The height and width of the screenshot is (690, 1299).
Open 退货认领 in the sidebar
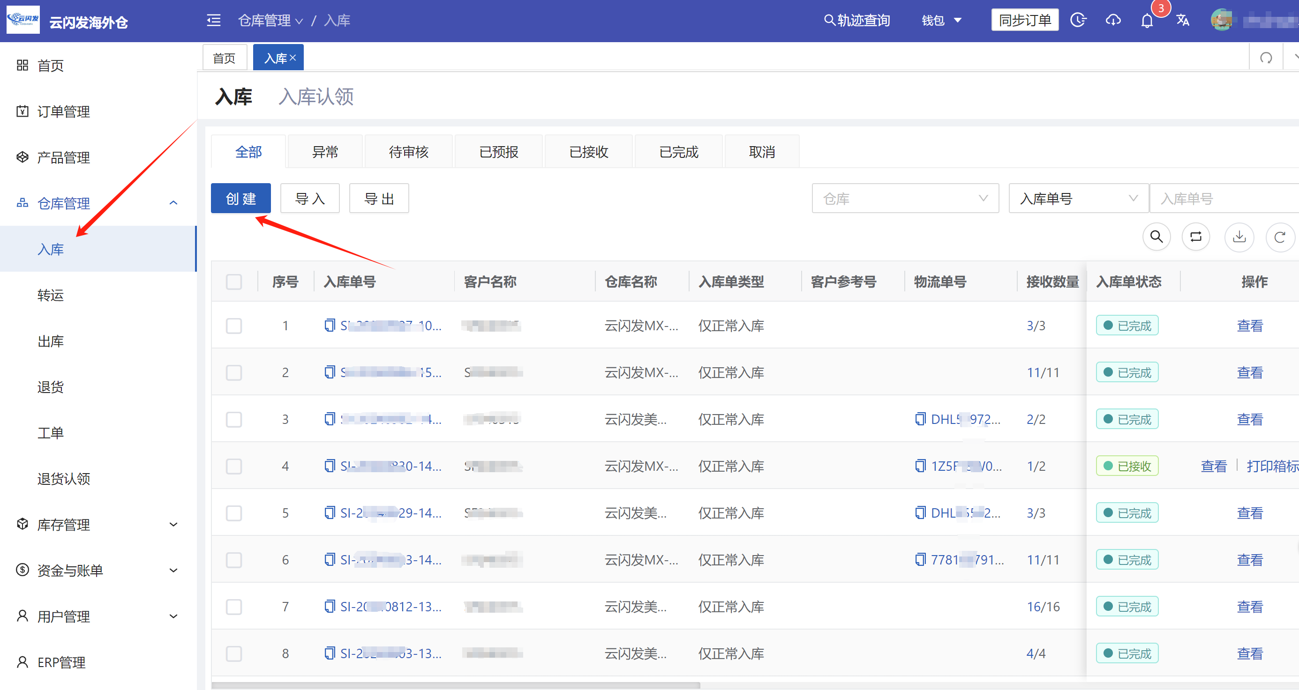[x=64, y=479]
